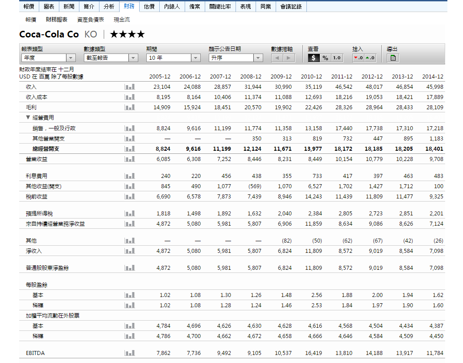
Task: Open the 期間 dropdown showing 10 年
Action: [x=174, y=58]
